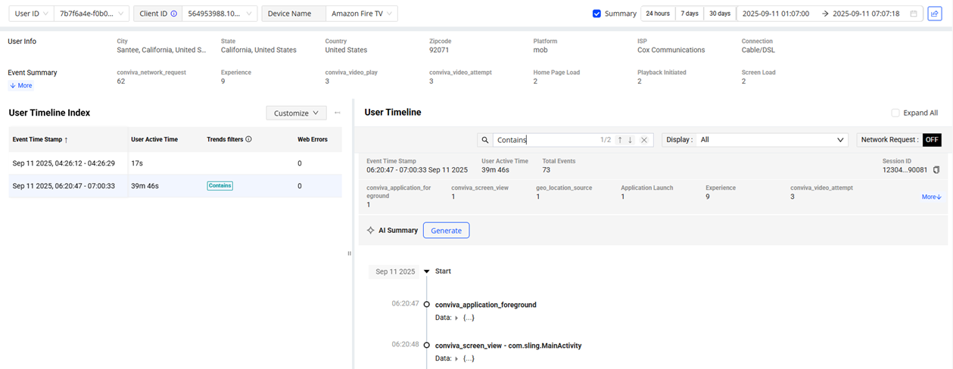Viewport: 953px width, 369px height.
Task: Select the 7 days range tab
Action: 689,14
